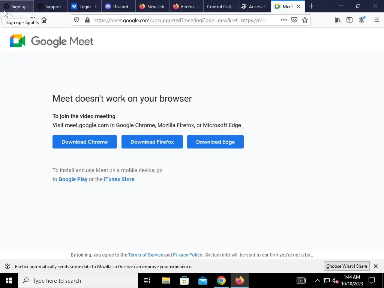The height and width of the screenshot is (288, 384).
Task: Click the Download Chrome button
Action: pyautogui.click(x=84, y=141)
